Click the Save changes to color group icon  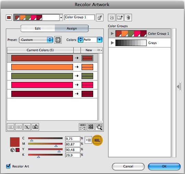(111, 18)
